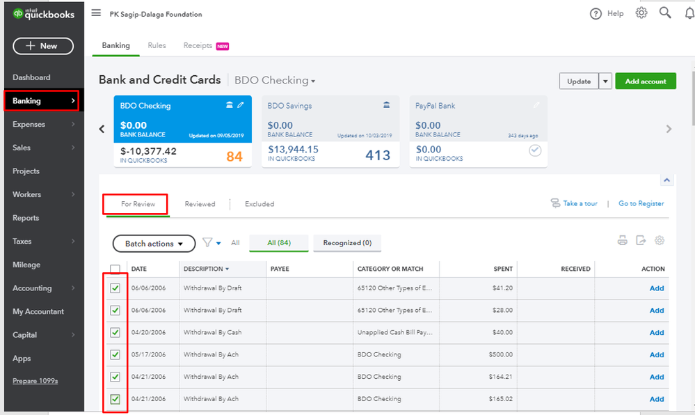
Task: Toggle the select-all header checkbox
Action: coord(115,269)
